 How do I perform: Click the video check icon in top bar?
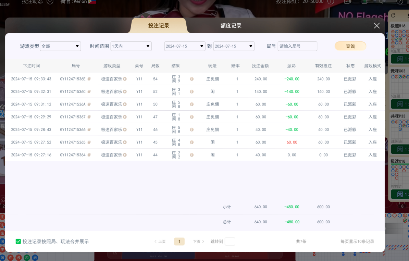pos(347,1)
